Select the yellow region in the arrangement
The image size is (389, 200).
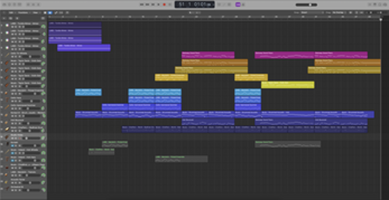(287, 85)
